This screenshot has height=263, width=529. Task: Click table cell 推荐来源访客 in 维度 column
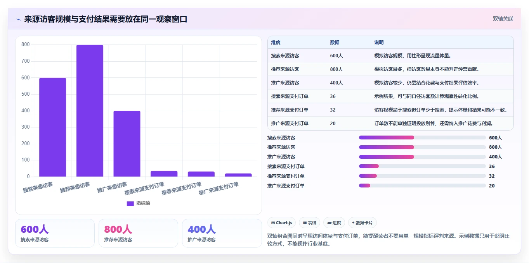pyautogui.click(x=285, y=69)
